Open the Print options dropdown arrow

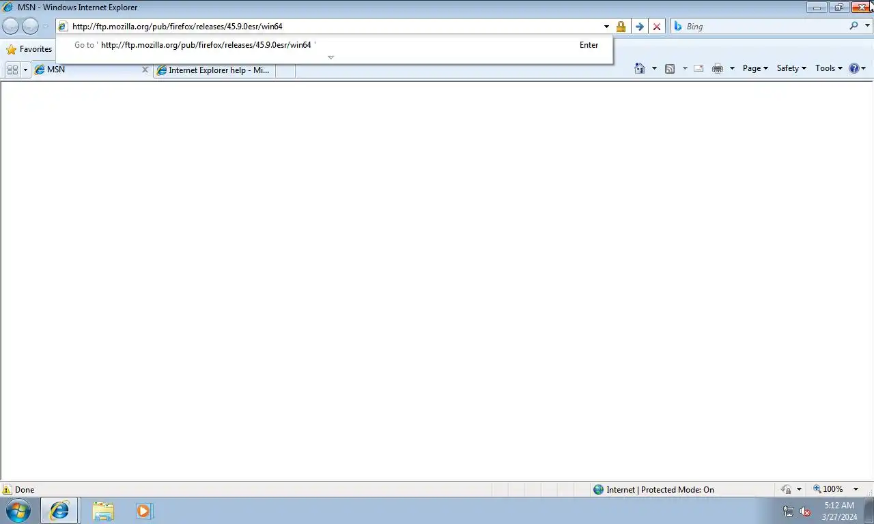coord(732,68)
